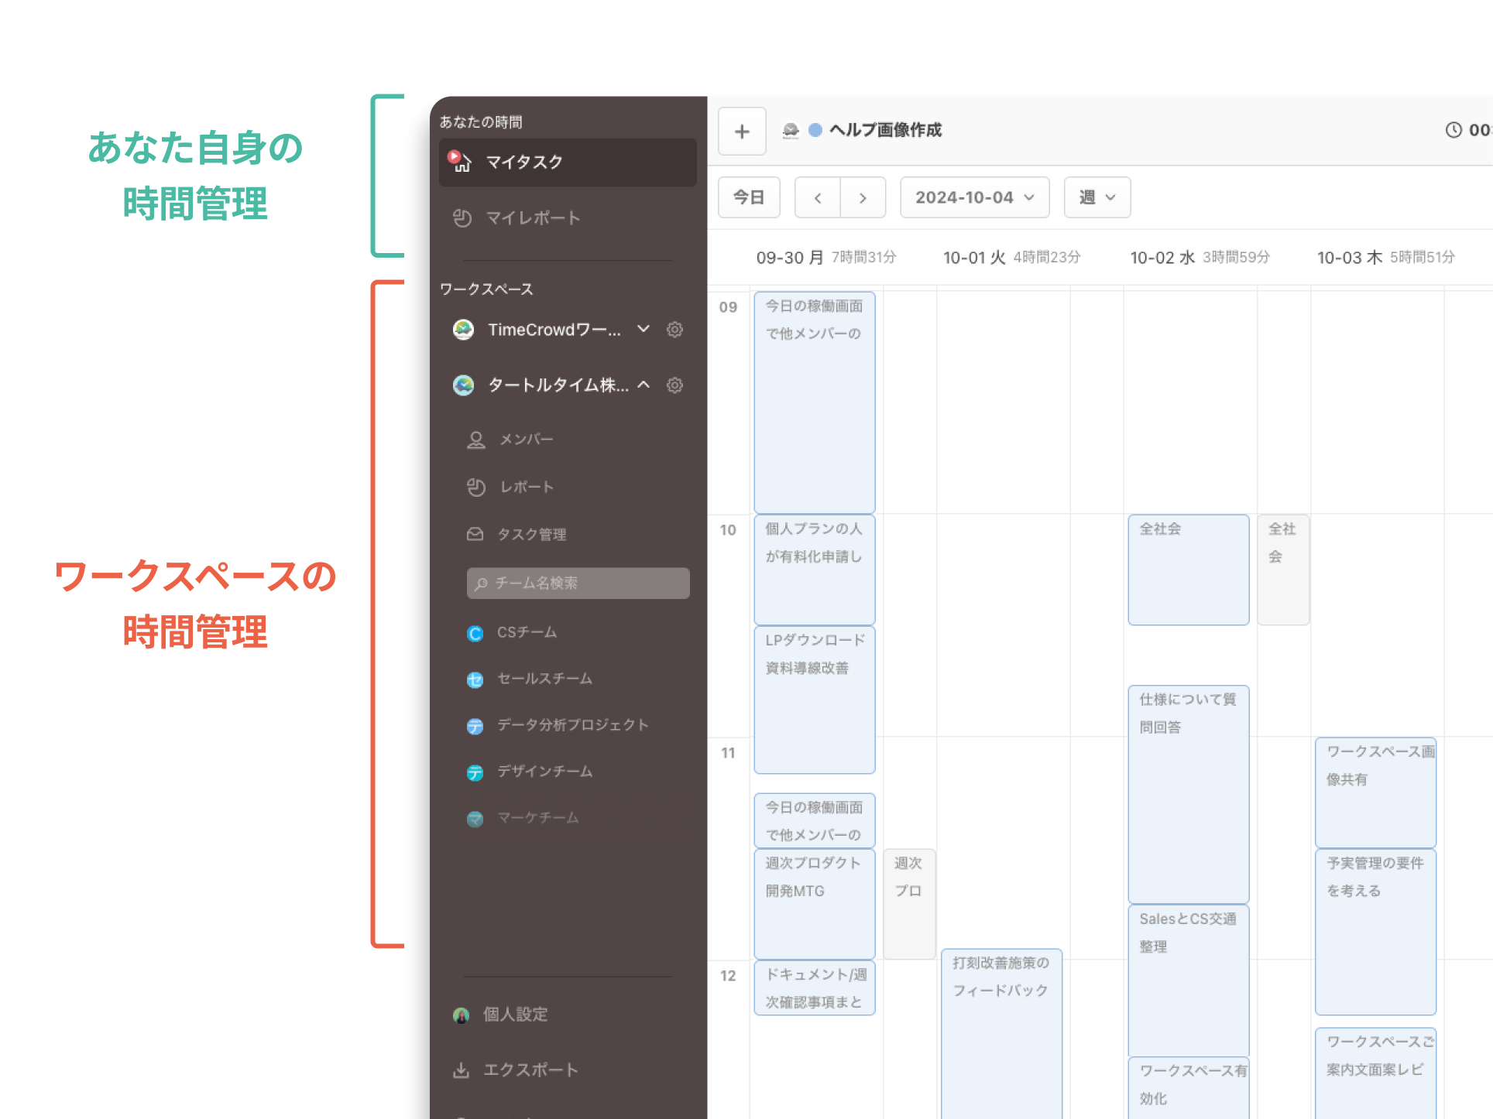Collapse the タートルタイム workspace chevron
Screen dimensions: 1493x1119
[643, 385]
